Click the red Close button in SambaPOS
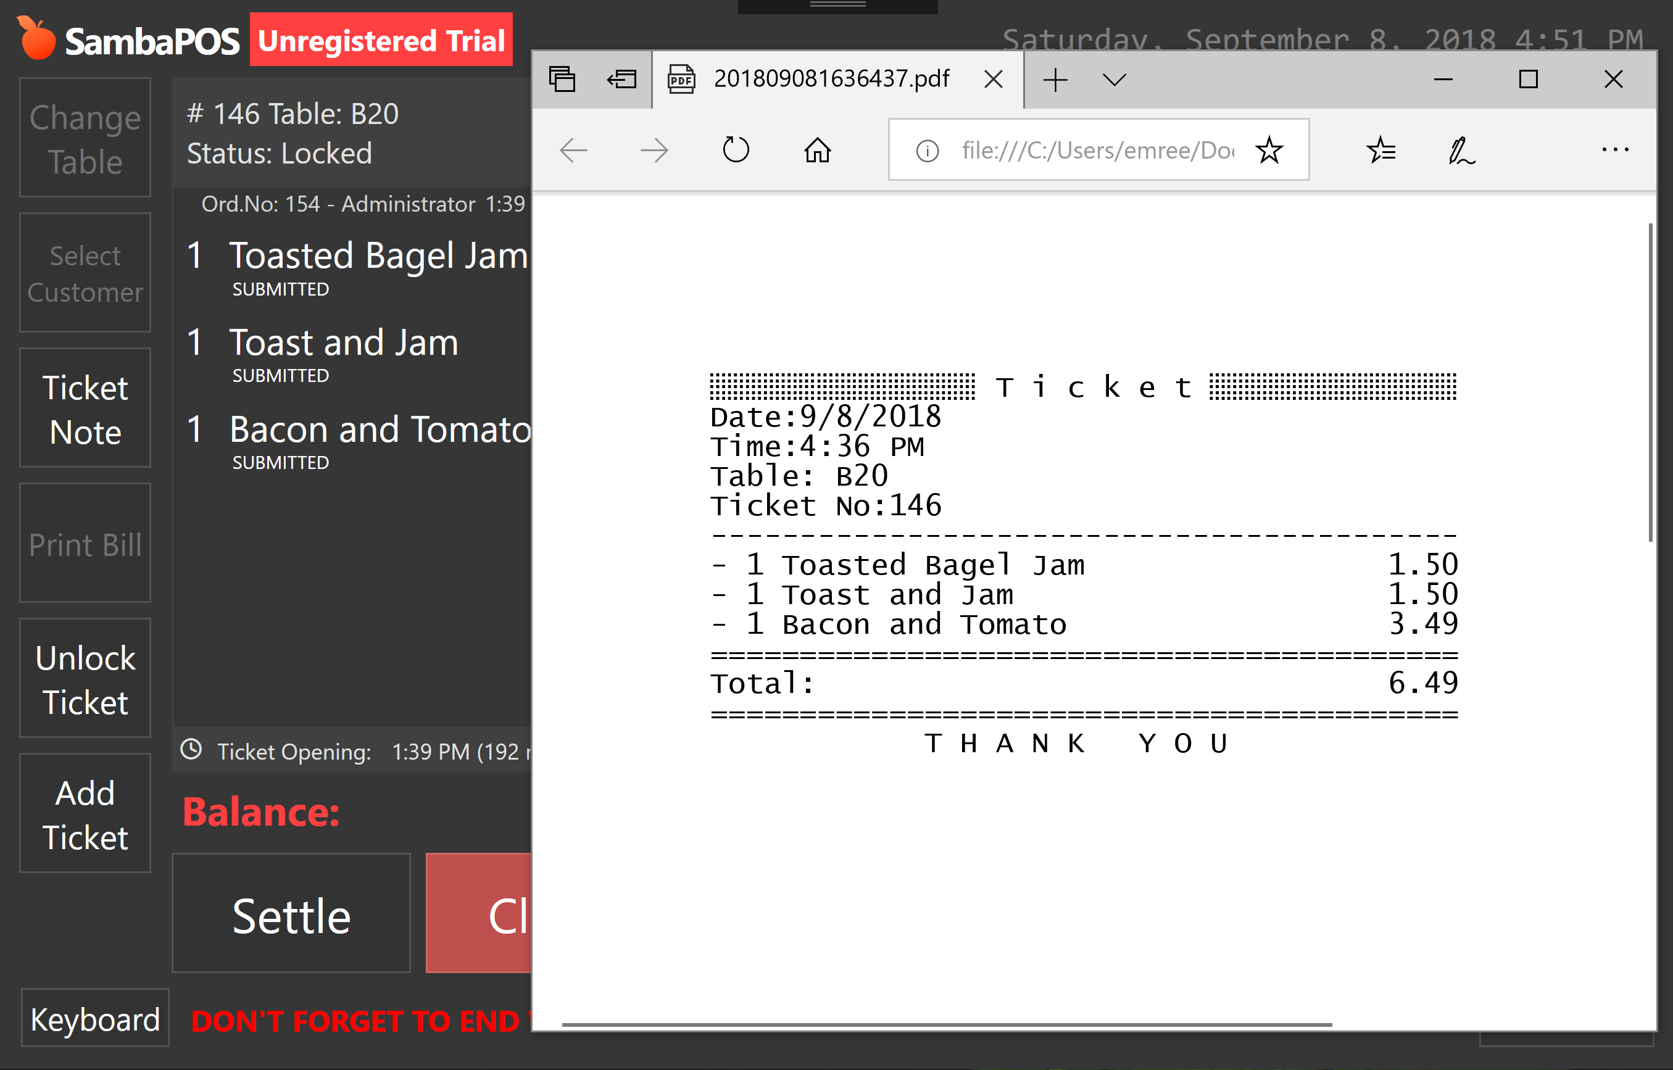Image resolution: width=1673 pixels, height=1070 pixels. click(479, 914)
